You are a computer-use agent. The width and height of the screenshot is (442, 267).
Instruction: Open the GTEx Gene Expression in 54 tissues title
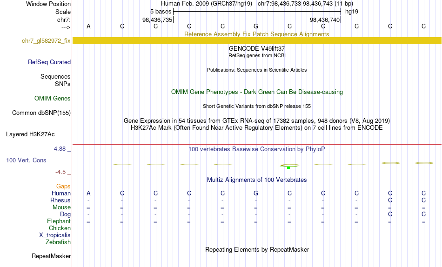[257, 120]
